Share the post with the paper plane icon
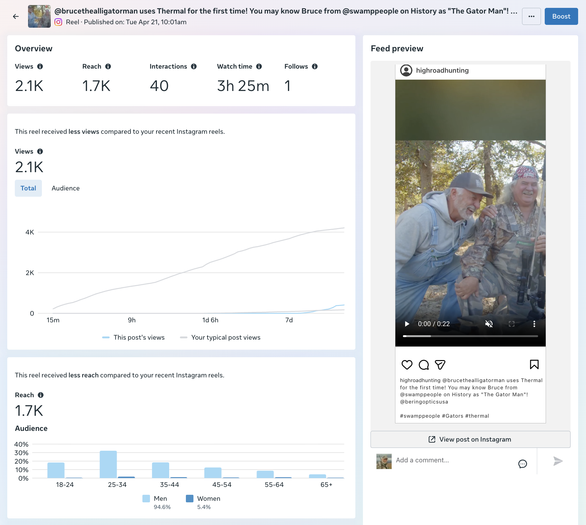Screen dimensions: 586x525 point(440,365)
